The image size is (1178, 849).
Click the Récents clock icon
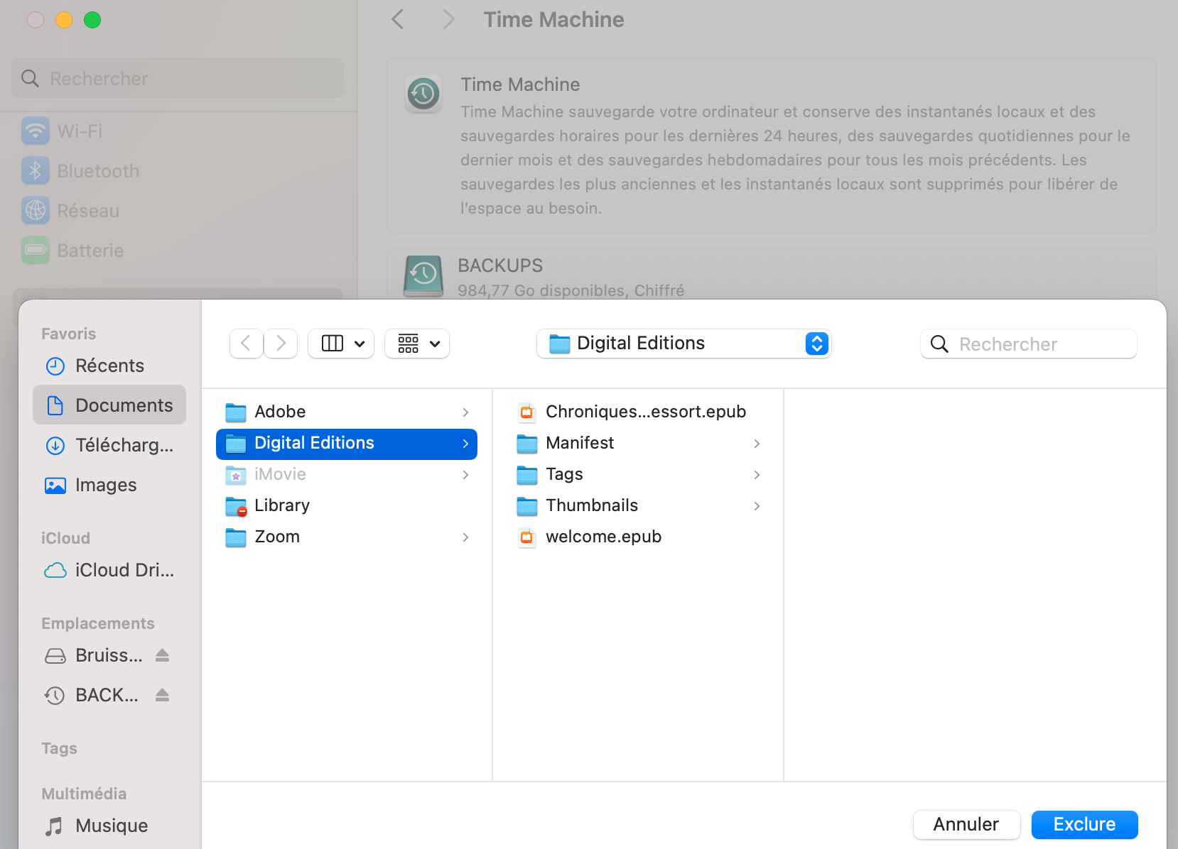point(55,366)
